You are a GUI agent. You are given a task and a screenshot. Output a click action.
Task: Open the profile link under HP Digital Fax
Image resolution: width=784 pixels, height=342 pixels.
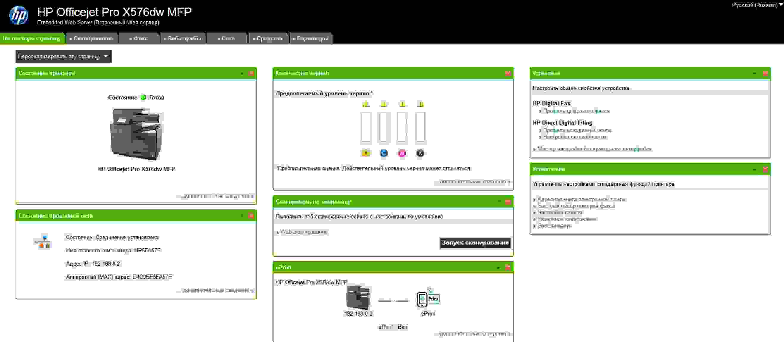(576, 111)
